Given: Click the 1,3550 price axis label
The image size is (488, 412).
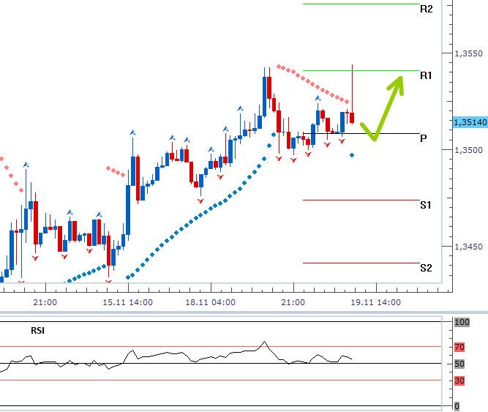Looking at the screenshot, I should pos(468,53).
